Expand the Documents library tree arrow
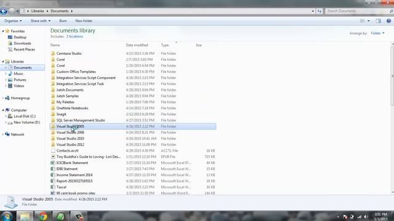This screenshot has height=221, width=394. pyautogui.click(x=6, y=68)
